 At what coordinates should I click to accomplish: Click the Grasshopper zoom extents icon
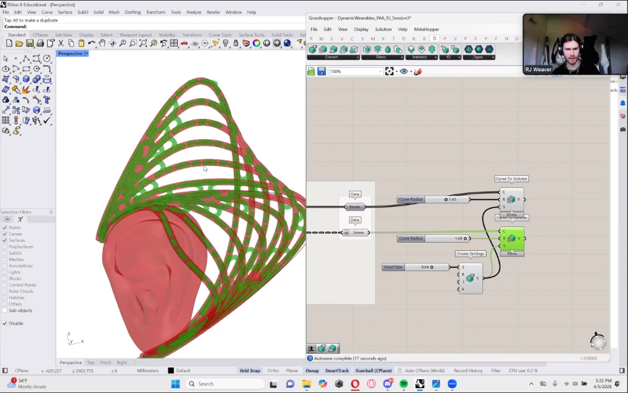click(x=390, y=71)
